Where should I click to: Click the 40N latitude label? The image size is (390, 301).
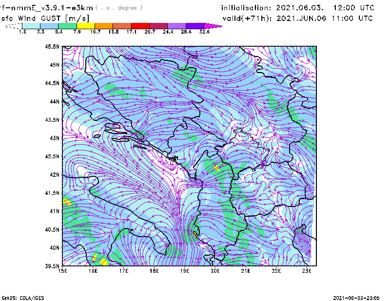click(x=55, y=248)
